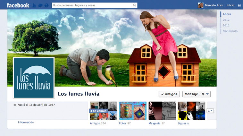
Task: Open the Me gusta thumbnail
Action: tap(162, 111)
